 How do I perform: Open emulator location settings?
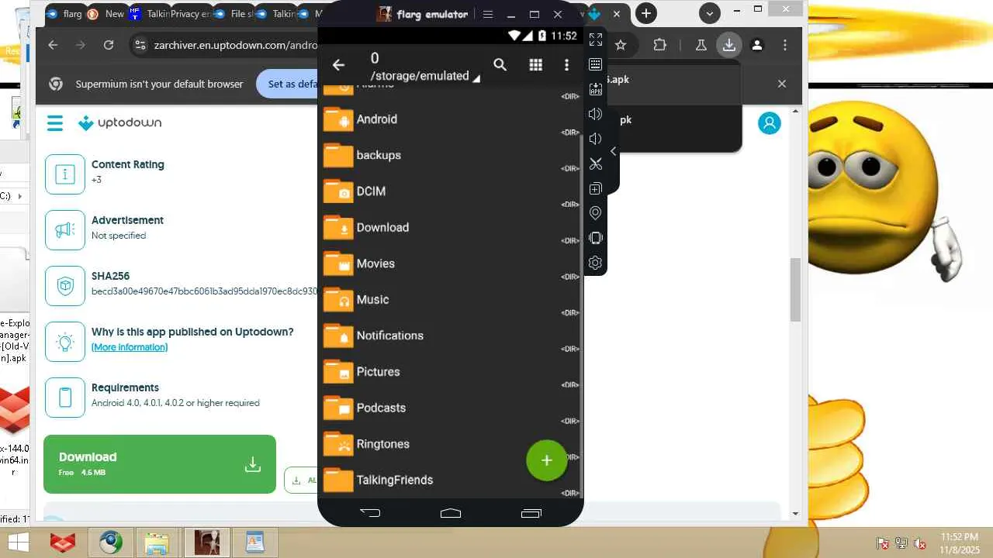tap(596, 213)
